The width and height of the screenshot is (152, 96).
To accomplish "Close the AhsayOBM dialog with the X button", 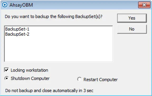I will point(144,5).
